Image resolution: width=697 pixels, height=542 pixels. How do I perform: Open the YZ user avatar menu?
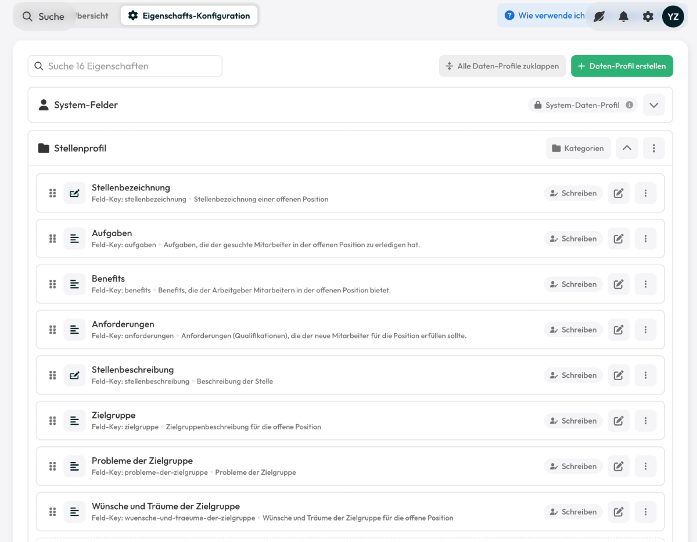673,16
